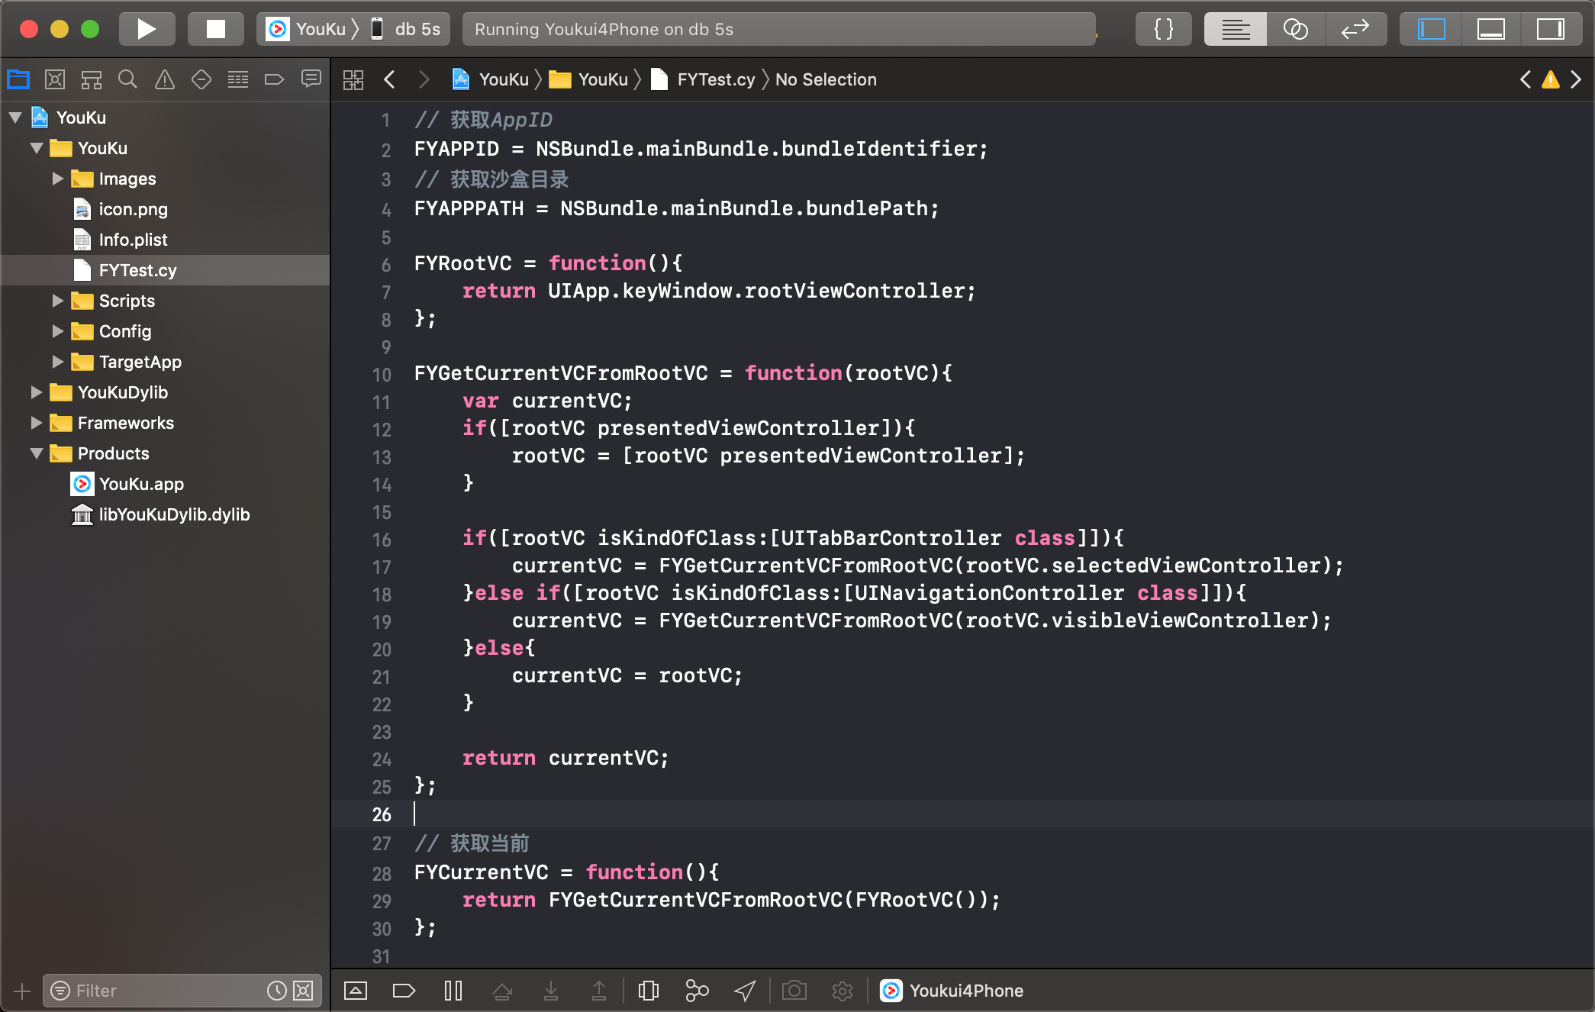Image resolution: width=1595 pixels, height=1012 pixels.
Task: Switch to Assistant editor
Action: click(1295, 29)
